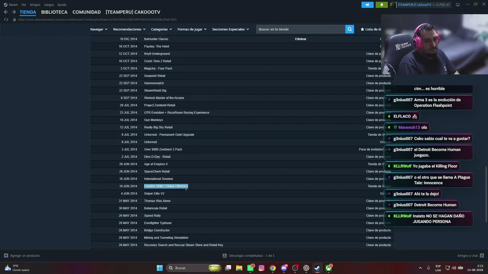The height and width of the screenshot is (274, 488).
Task: Select the Sniper Elite V2 entry
Action: click(154, 193)
